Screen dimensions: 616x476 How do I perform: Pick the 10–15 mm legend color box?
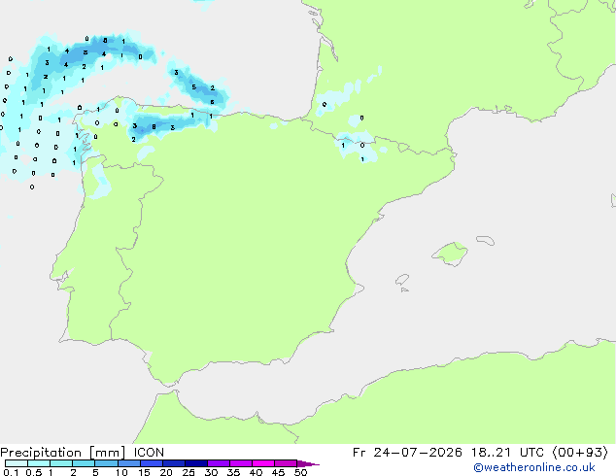pyautogui.click(x=129, y=463)
